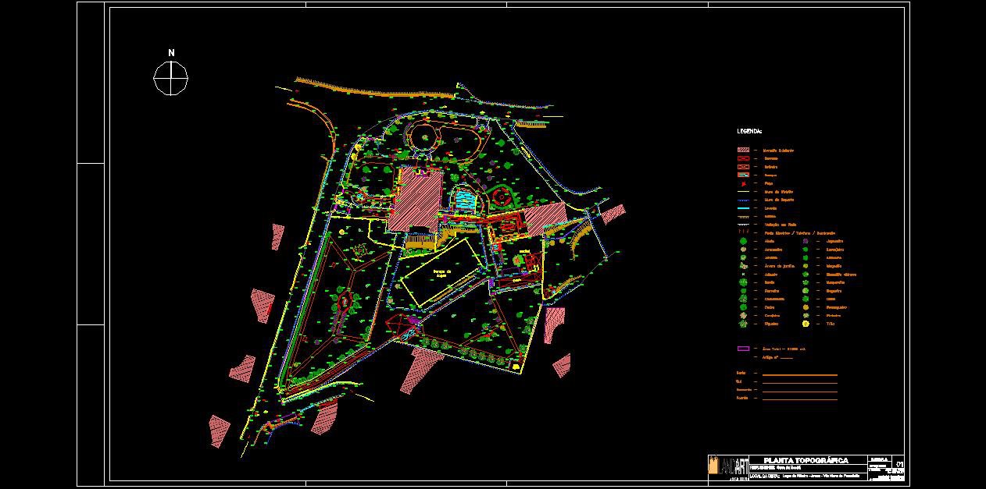Select the large red hatched main building
Viewport: 986px width, 489px height.
click(x=416, y=200)
